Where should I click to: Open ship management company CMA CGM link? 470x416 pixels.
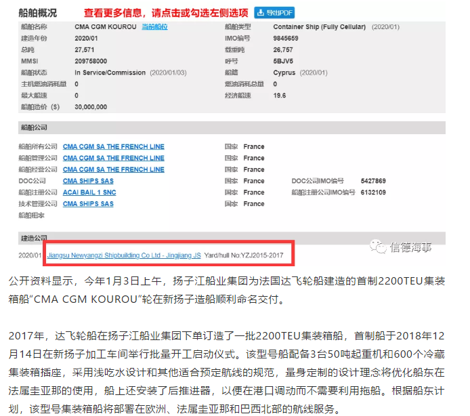click(x=113, y=159)
